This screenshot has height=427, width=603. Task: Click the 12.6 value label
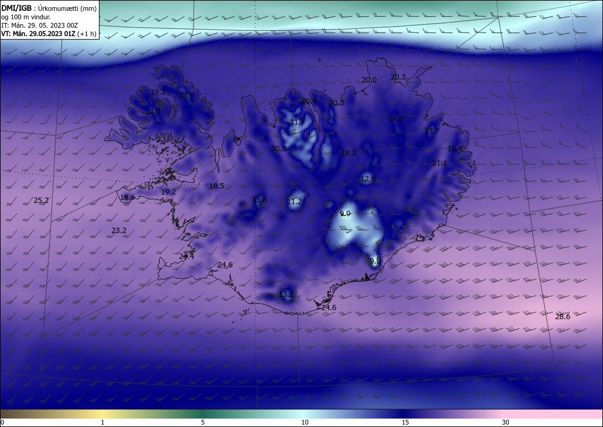[368, 179]
